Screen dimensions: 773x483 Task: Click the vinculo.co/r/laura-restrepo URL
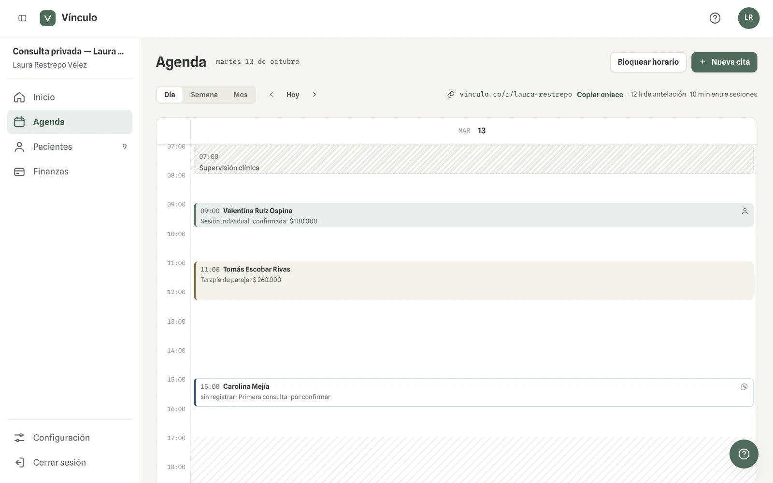coord(515,94)
